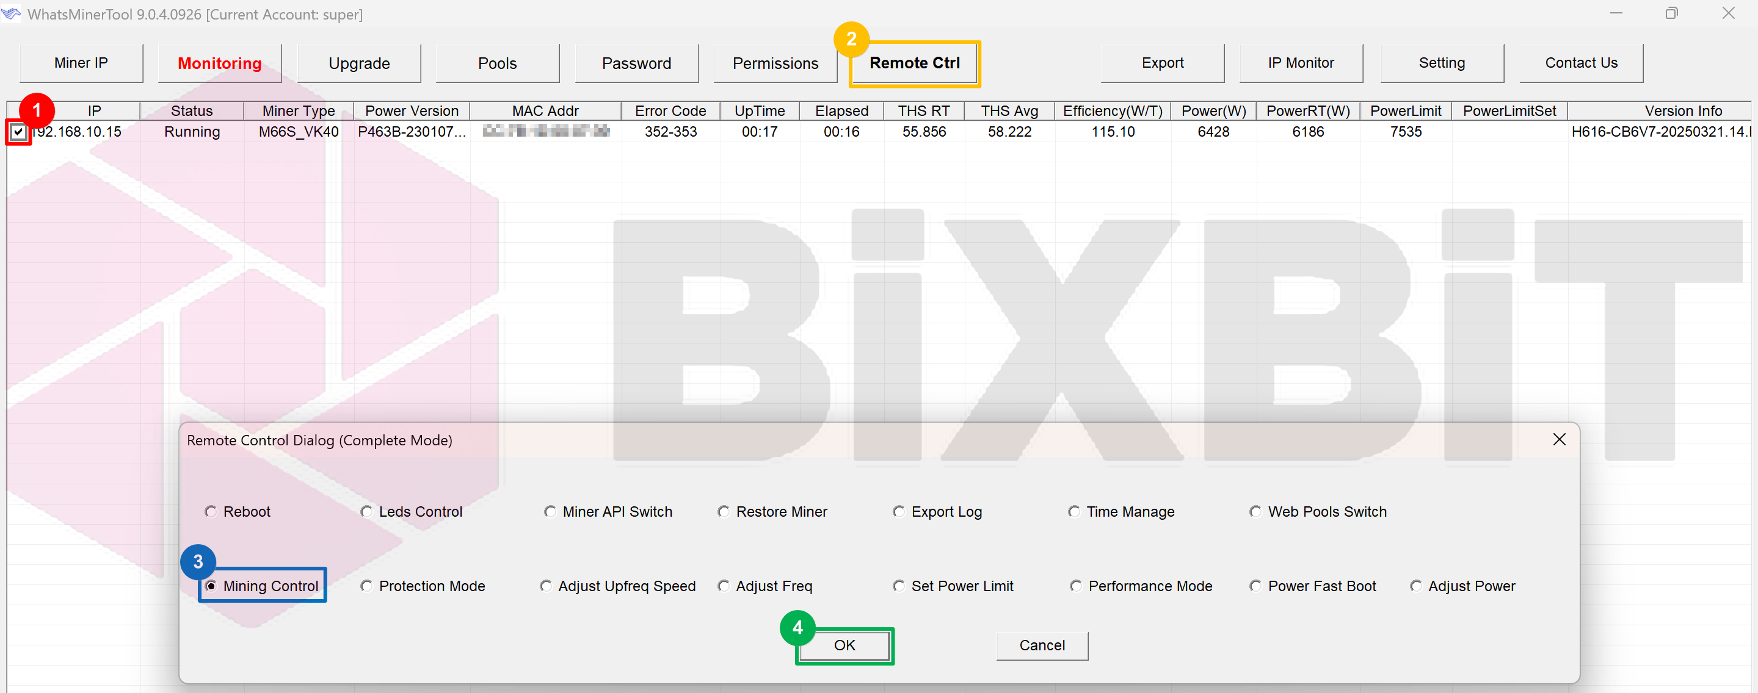Viewport: 1758px width, 693px height.
Task: Open the Upgrade tab
Action: (359, 63)
